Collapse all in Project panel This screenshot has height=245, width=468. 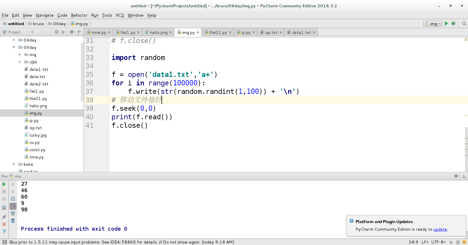[x=63, y=32]
